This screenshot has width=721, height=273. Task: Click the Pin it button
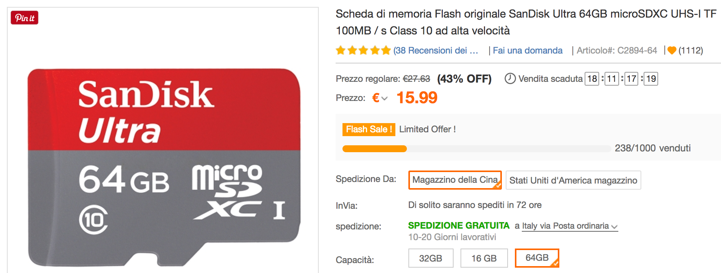point(25,18)
